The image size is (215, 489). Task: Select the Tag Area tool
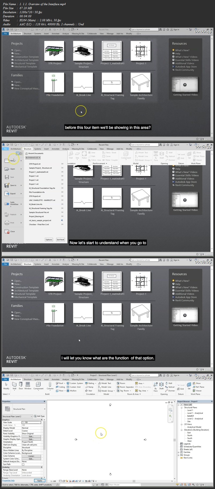142,391
